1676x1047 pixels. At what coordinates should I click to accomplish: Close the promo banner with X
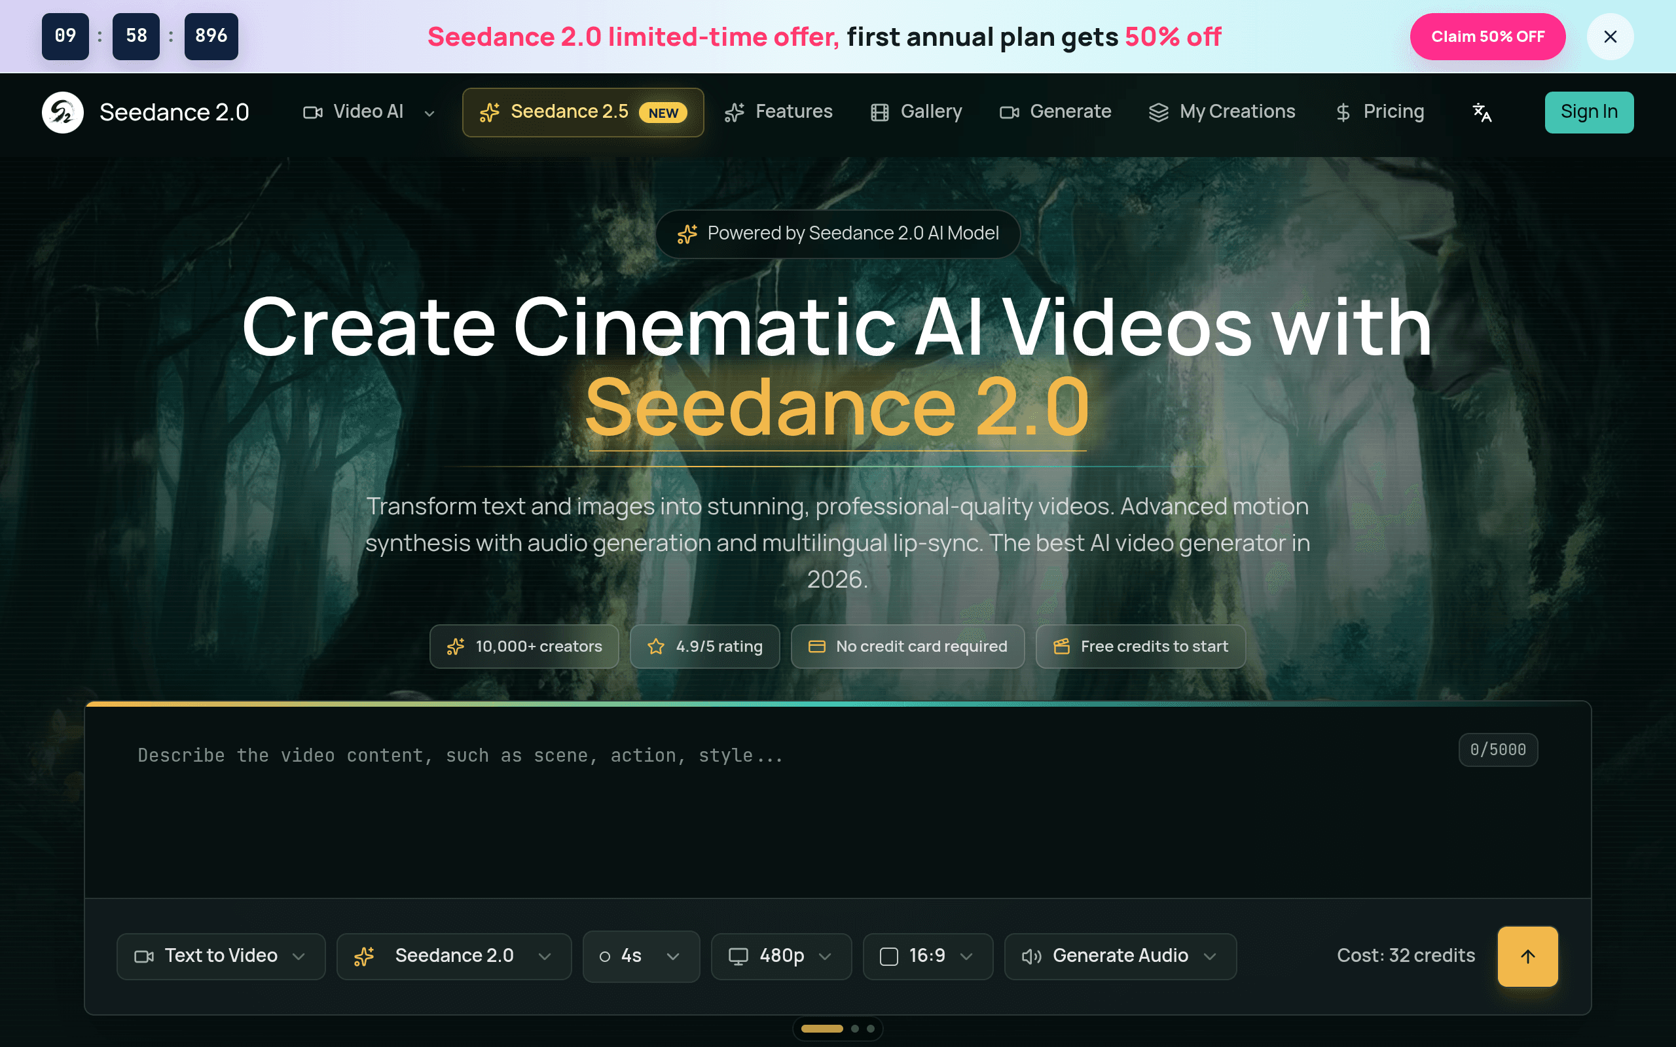1611,37
